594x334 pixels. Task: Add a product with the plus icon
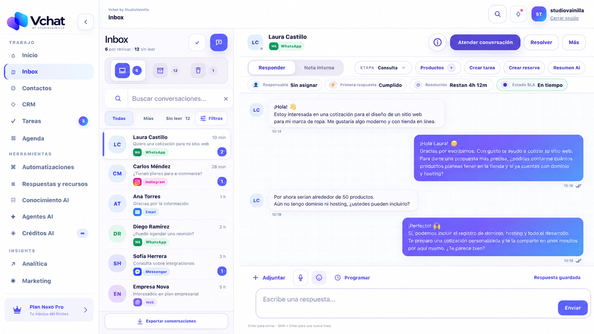451,68
